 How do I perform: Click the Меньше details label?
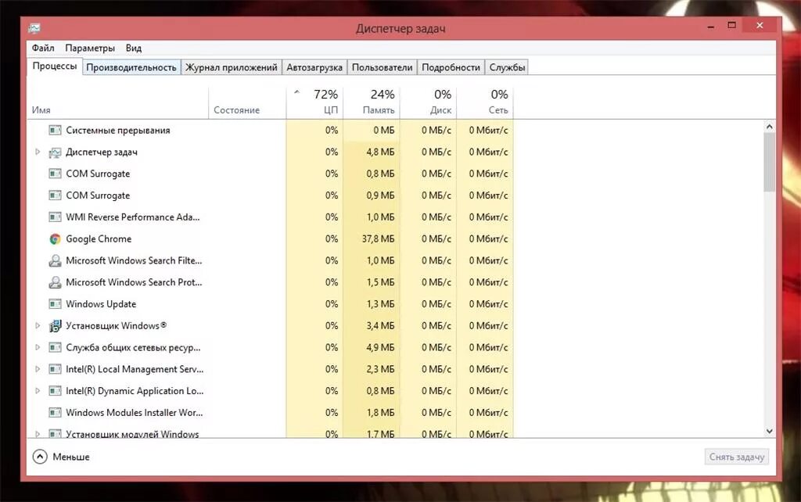tap(71, 457)
